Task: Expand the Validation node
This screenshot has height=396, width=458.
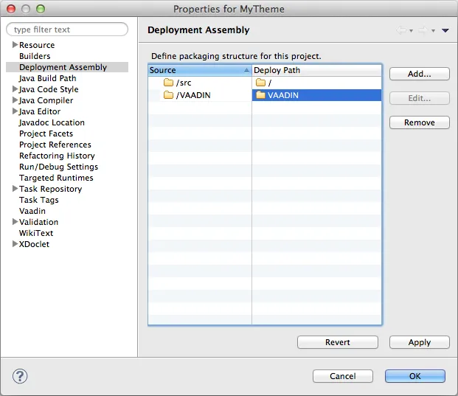Action: point(15,222)
